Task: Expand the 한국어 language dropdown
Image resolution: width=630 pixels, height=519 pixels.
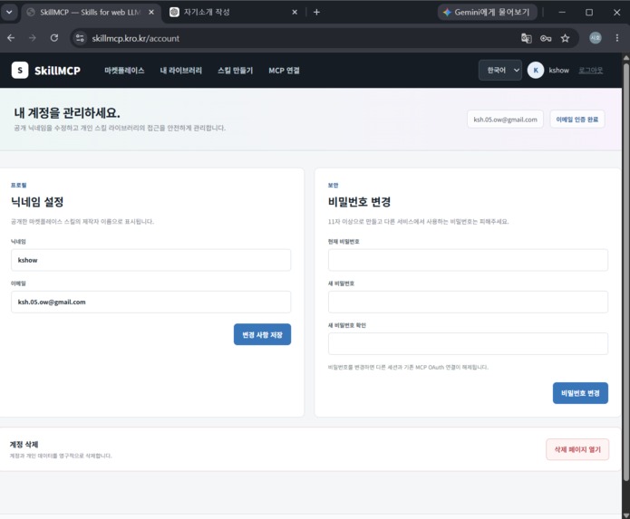Action: pos(500,71)
